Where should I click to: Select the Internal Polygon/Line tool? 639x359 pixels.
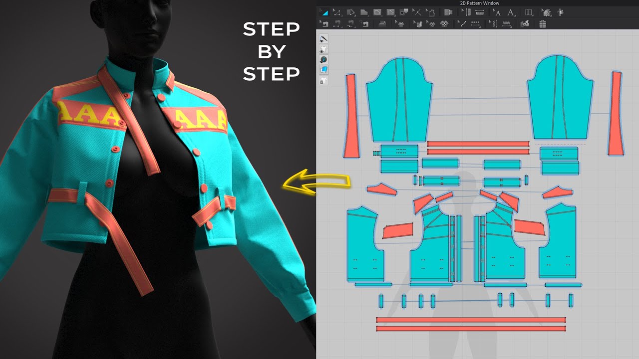click(377, 12)
